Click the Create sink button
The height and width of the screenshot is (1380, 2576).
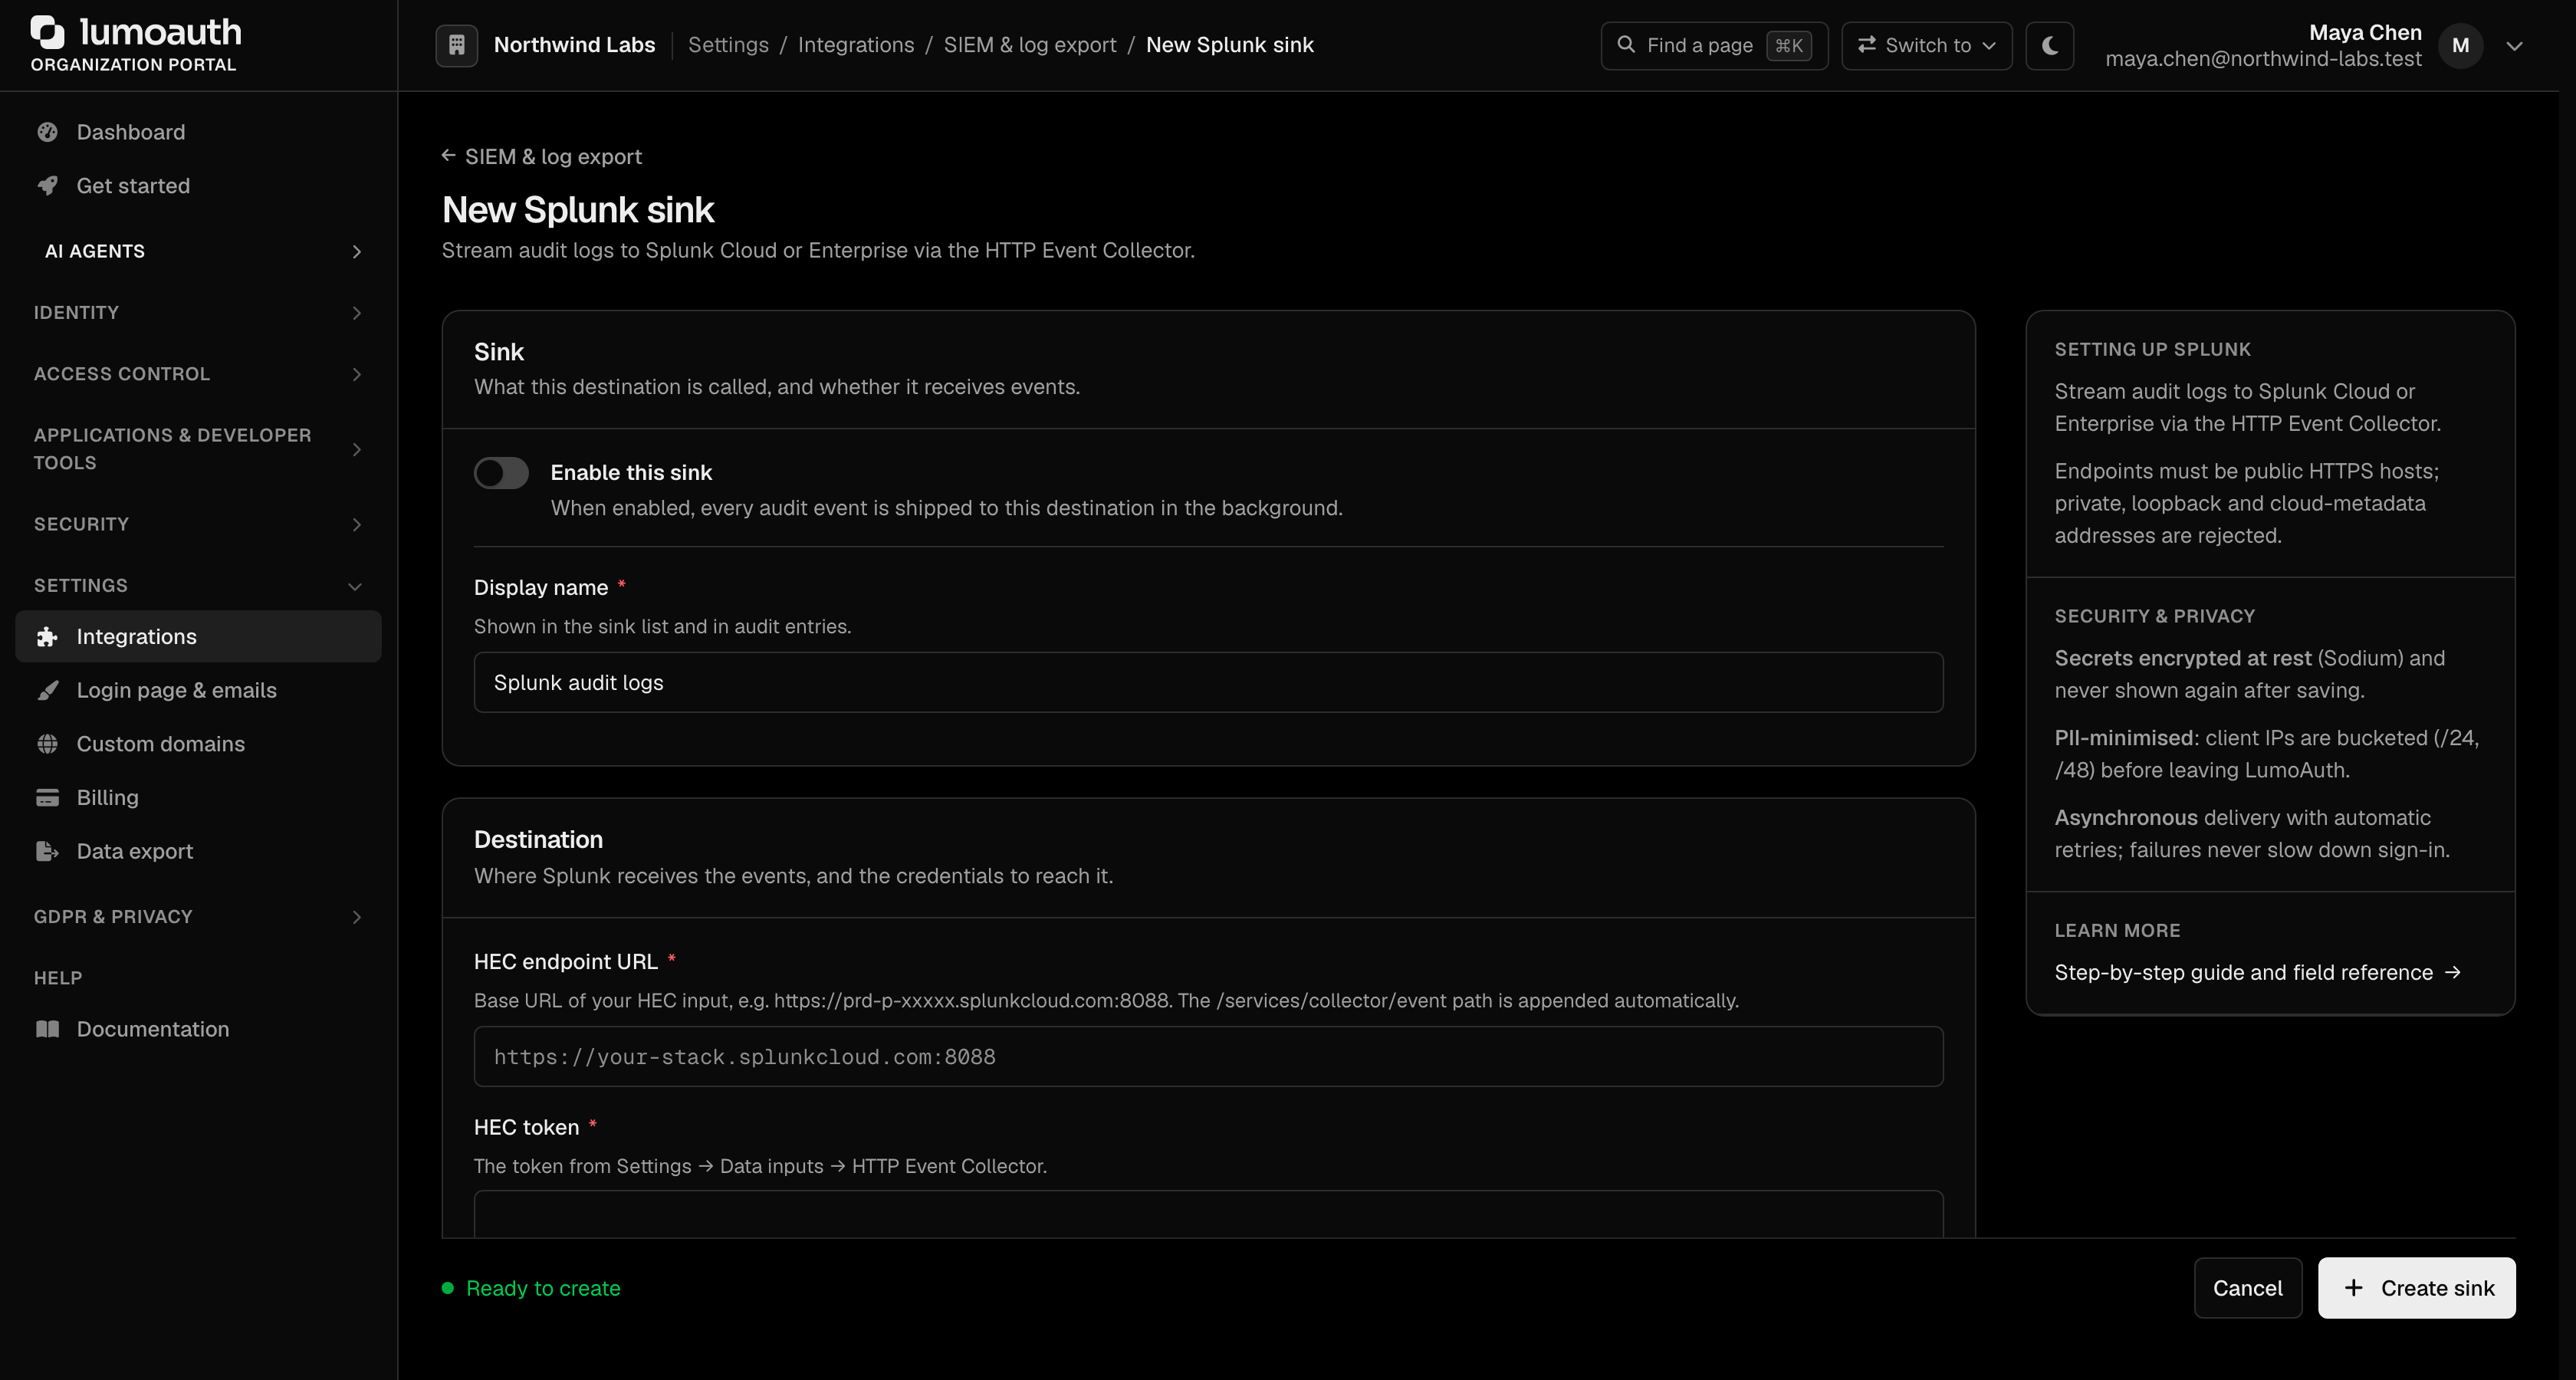click(2416, 1288)
